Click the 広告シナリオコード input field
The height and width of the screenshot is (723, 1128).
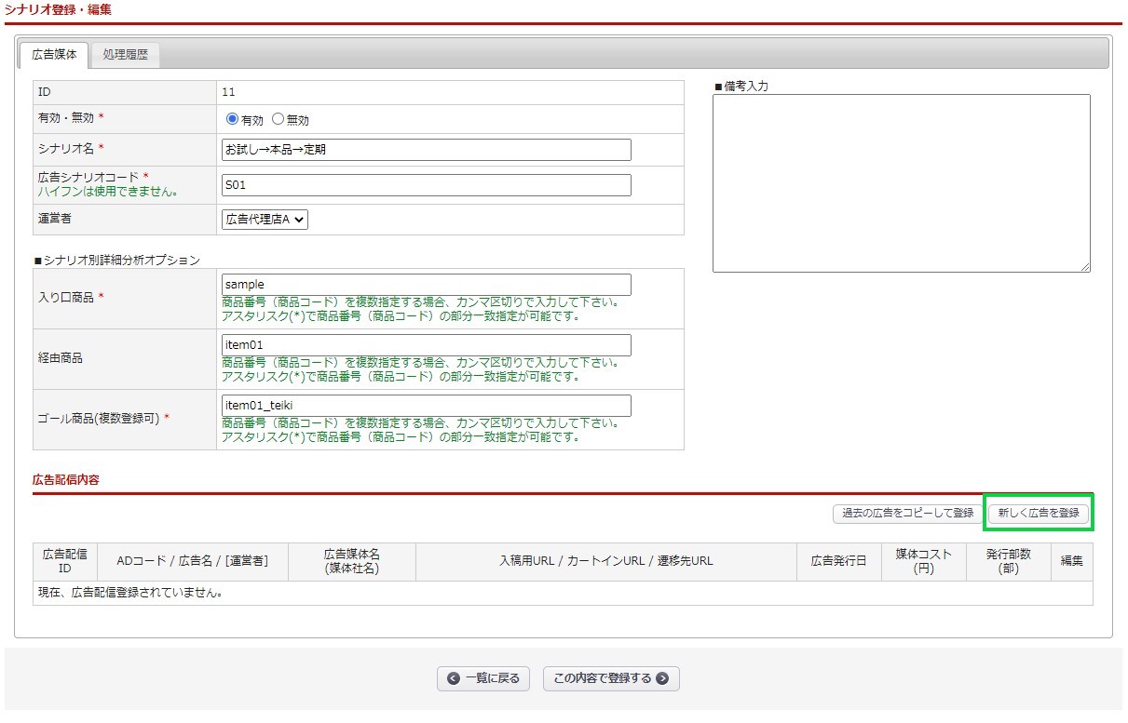426,185
